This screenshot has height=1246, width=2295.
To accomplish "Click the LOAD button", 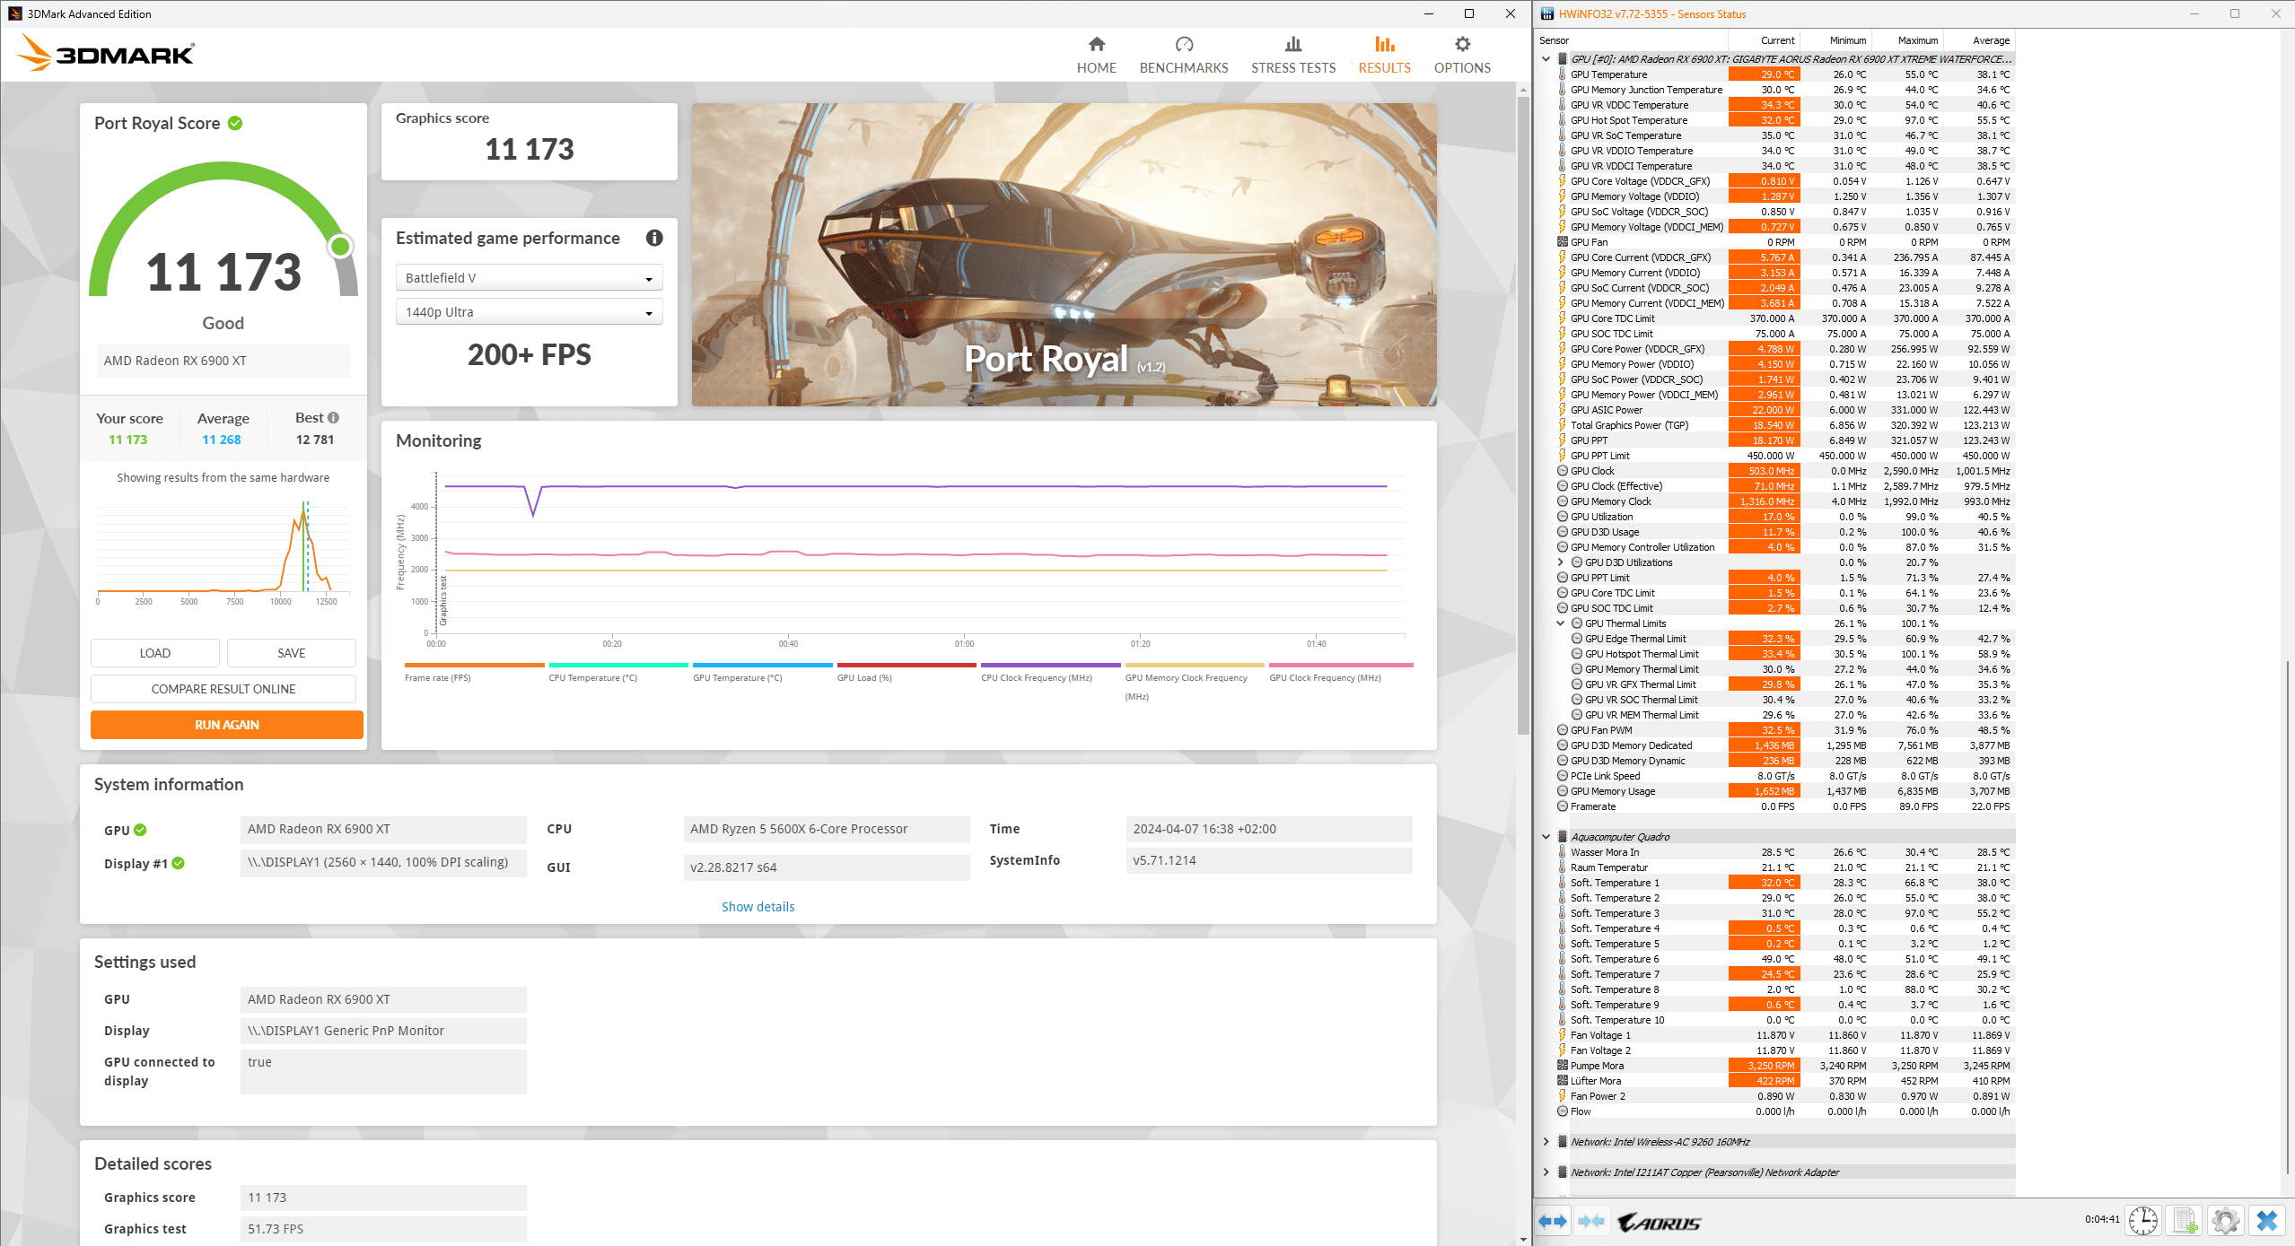I will pos(154,653).
